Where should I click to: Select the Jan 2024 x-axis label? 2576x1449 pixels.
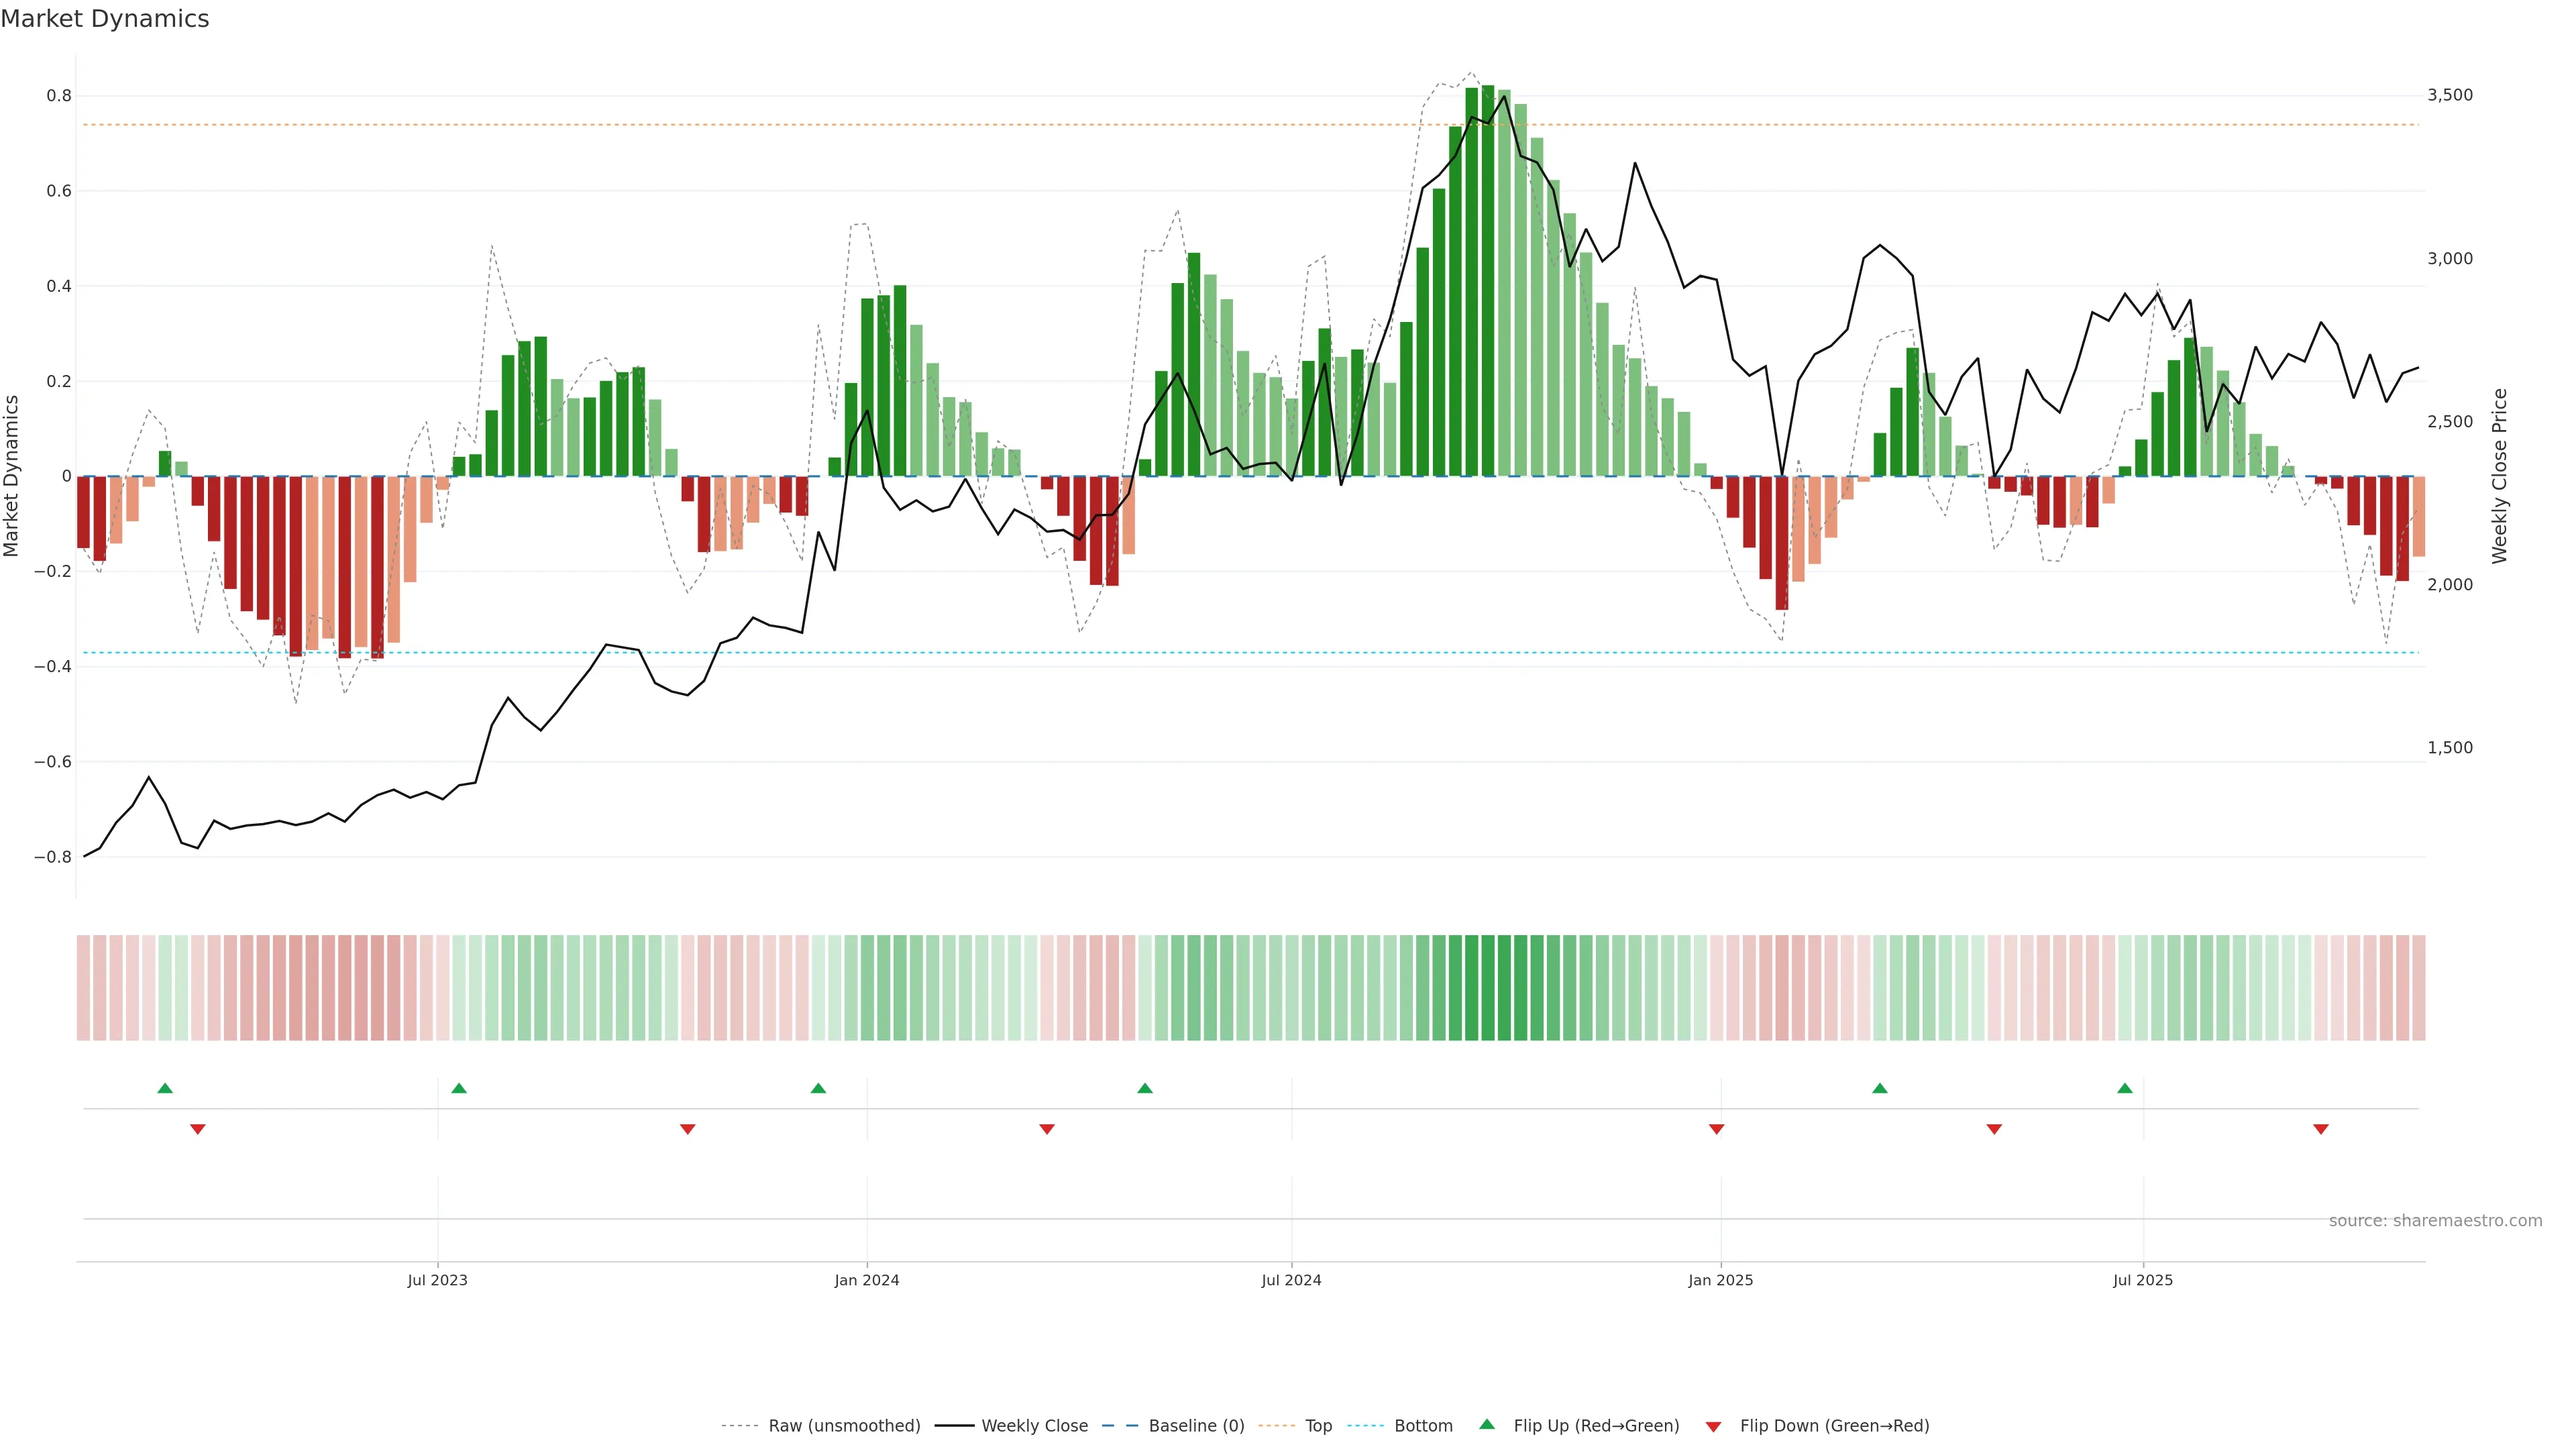[867, 1280]
